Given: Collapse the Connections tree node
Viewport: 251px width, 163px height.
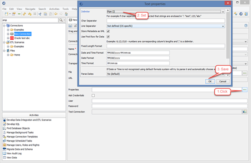Looking at the screenshot, I should 4,26.
